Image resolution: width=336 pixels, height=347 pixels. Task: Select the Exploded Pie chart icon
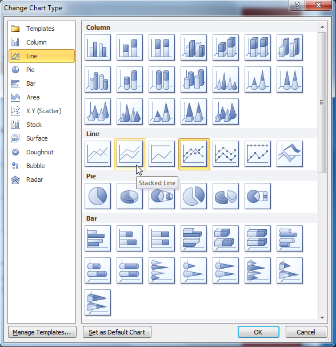[x=194, y=196]
